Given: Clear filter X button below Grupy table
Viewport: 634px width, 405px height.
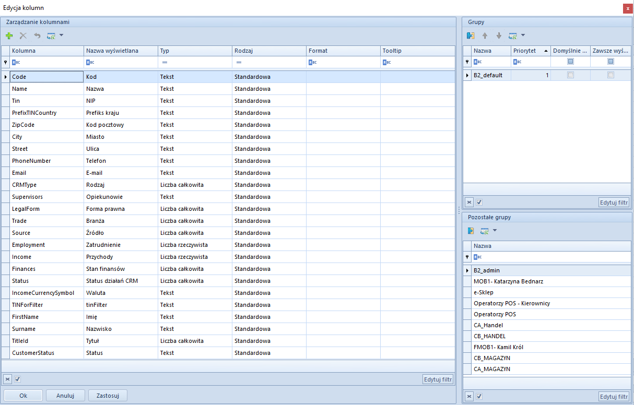Looking at the screenshot, I should [x=469, y=202].
